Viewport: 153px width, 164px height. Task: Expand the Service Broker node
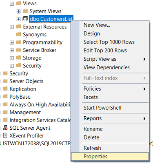pos(12,50)
